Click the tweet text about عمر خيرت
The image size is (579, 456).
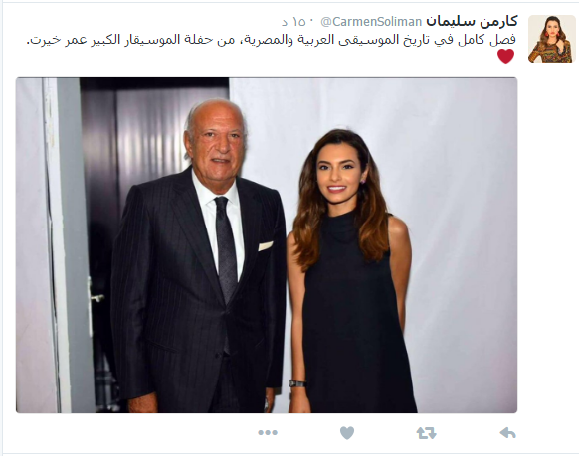coord(271,40)
